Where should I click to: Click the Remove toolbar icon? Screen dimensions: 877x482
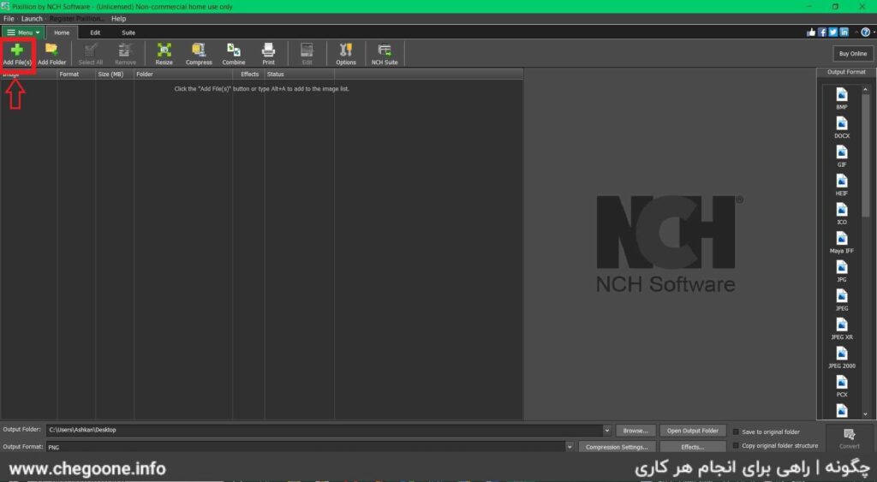pyautogui.click(x=125, y=54)
